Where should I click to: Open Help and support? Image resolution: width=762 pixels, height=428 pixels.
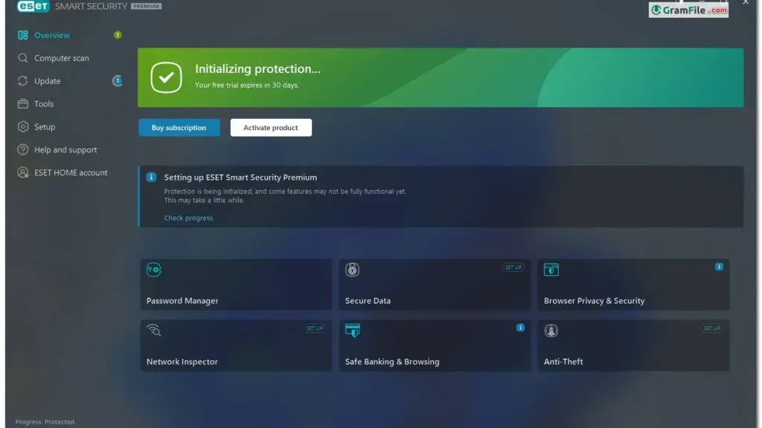point(65,149)
